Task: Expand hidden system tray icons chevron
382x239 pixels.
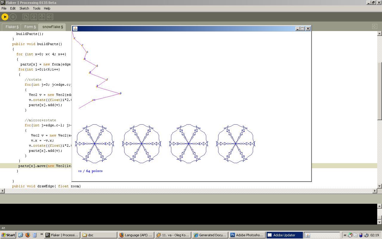Action: click(x=345, y=235)
